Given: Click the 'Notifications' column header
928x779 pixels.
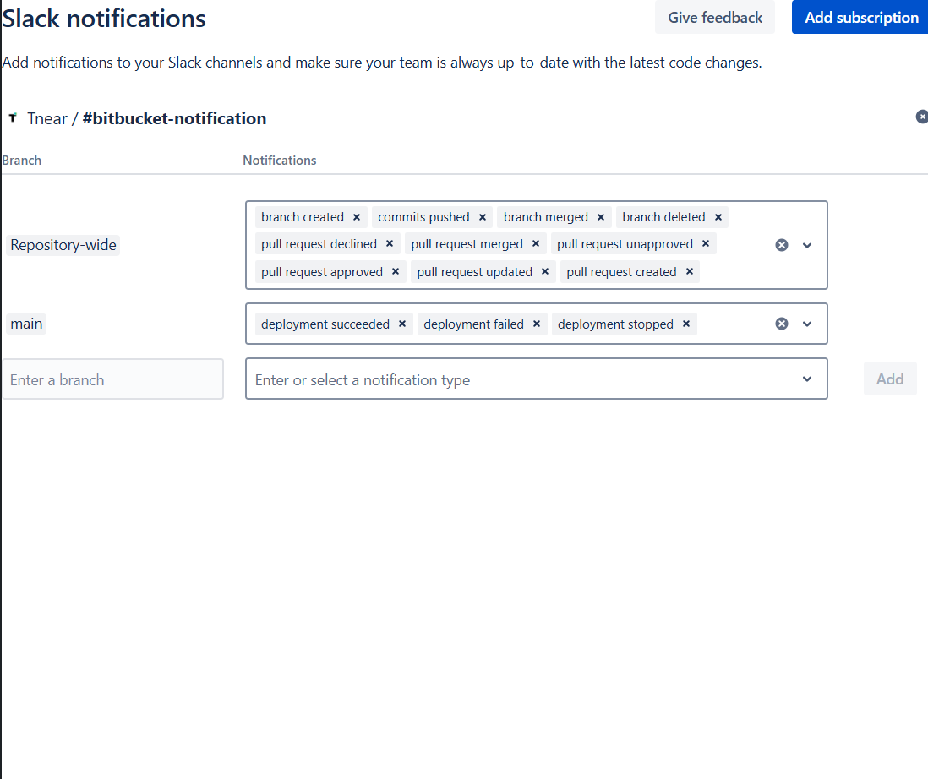Looking at the screenshot, I should (280, 161).
